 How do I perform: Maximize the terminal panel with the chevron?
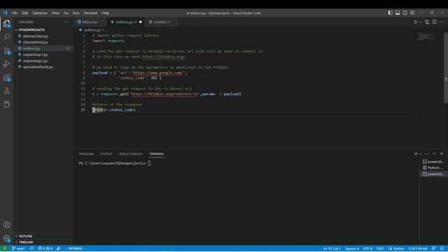click(x=434, y=154)
